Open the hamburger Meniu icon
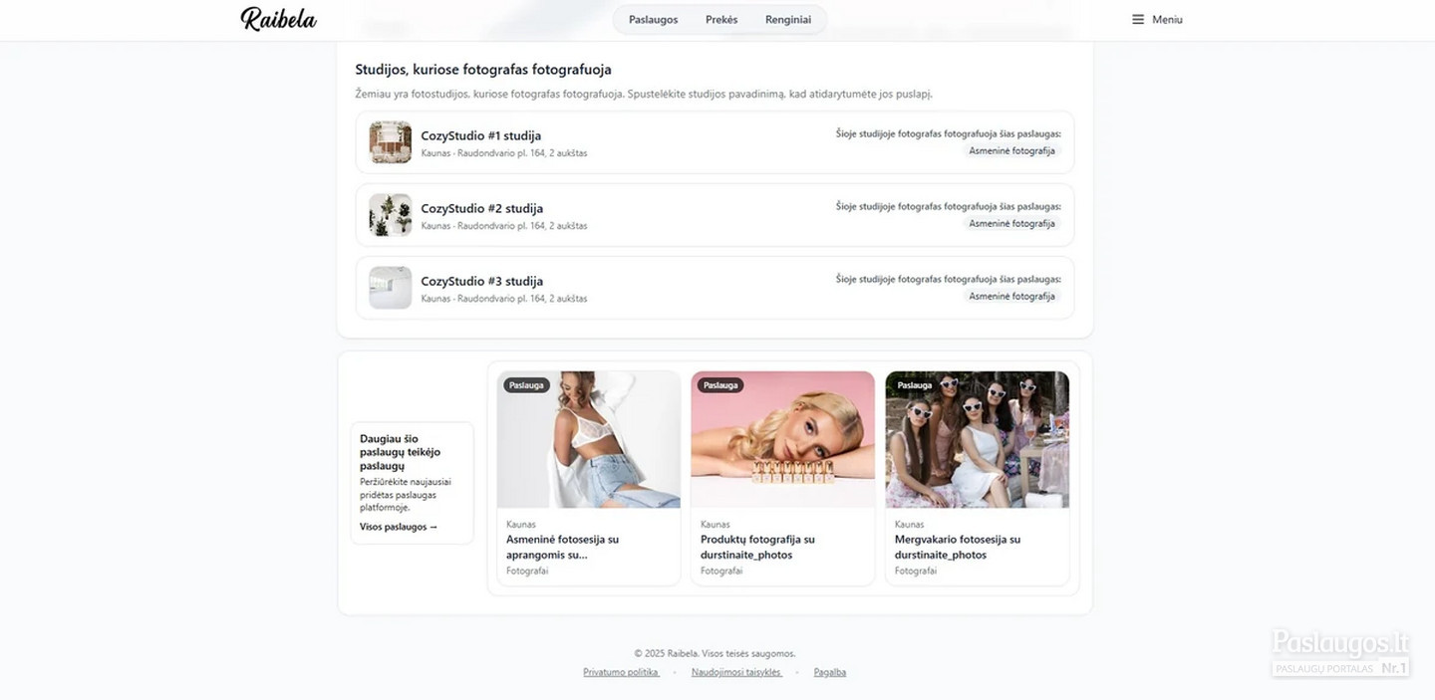 [1138, 19]
